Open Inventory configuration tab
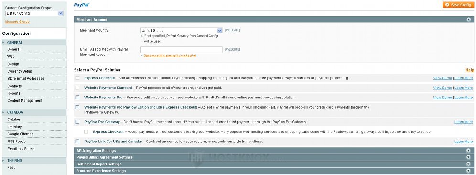 34,127
